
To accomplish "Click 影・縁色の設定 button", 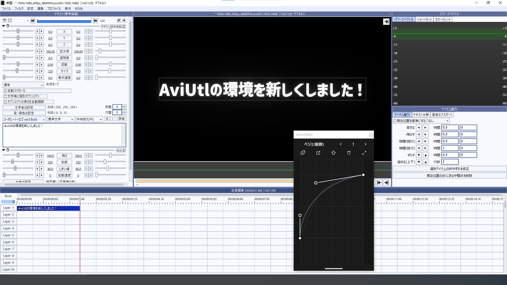I will tap(24, 113).
